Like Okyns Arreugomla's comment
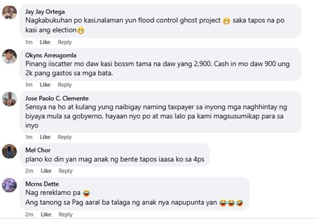 tap(45, 85)
